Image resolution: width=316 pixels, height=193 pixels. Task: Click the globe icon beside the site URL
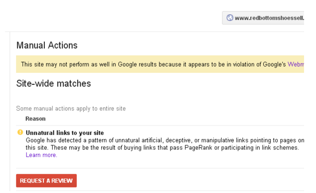(230, 18)
